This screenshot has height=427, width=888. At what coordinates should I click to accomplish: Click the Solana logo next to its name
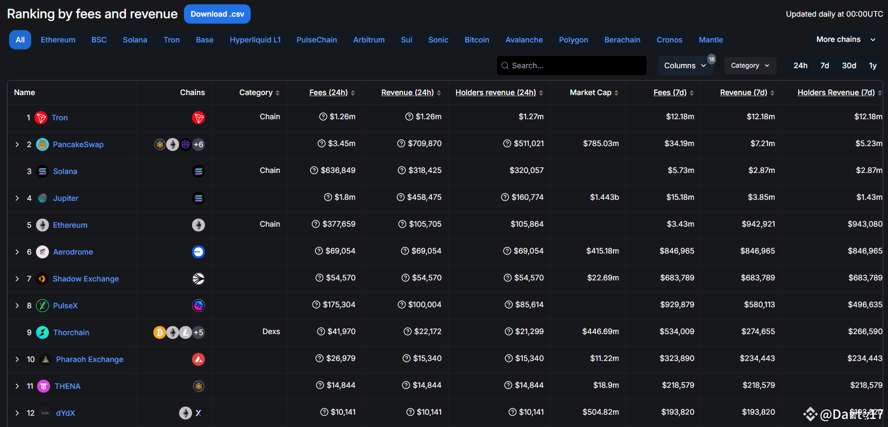(42, 171)
